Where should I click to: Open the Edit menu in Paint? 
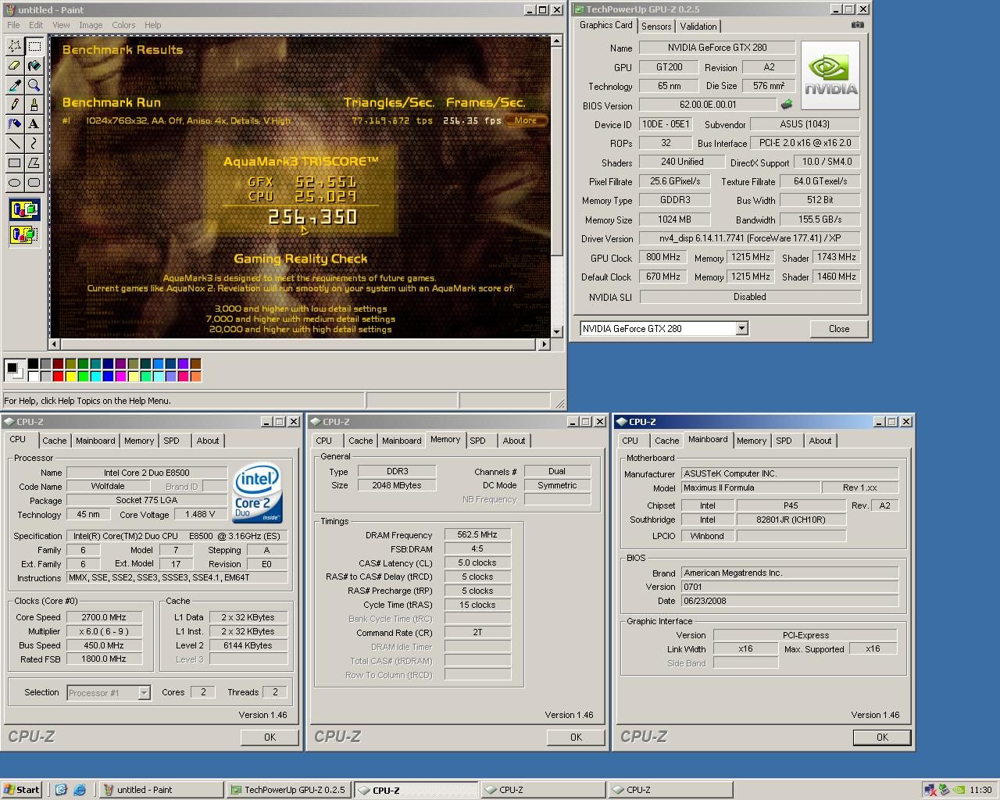[36, 25]
